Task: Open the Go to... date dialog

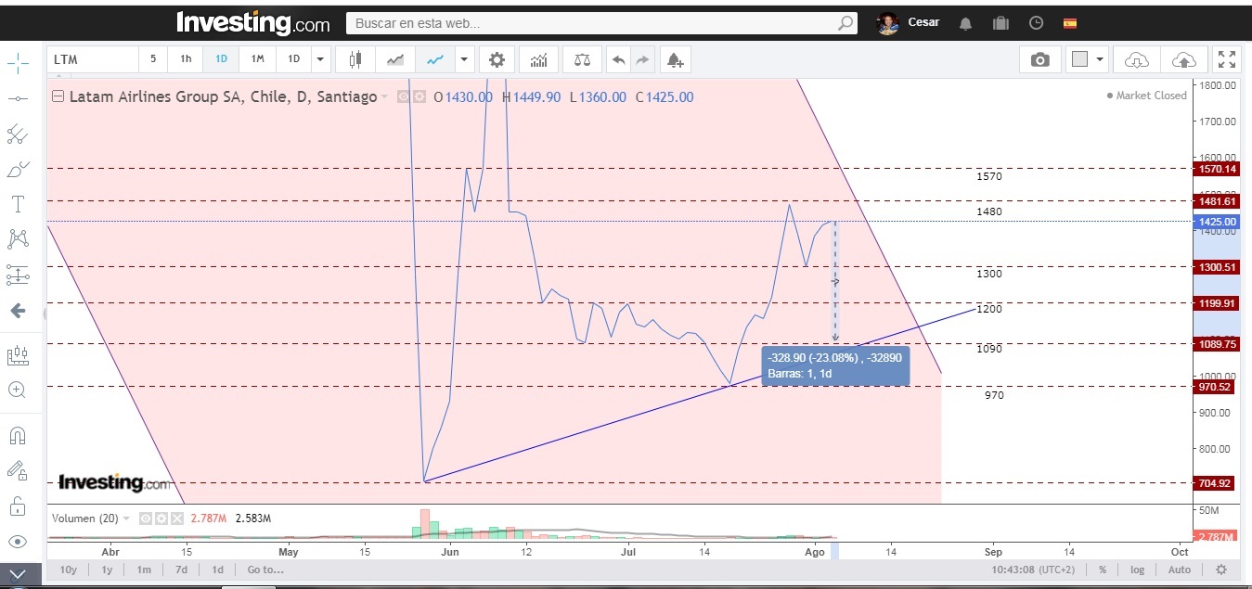Action: (x=265, y=570)
